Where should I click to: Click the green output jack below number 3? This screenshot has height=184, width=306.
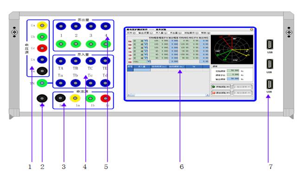91,44
